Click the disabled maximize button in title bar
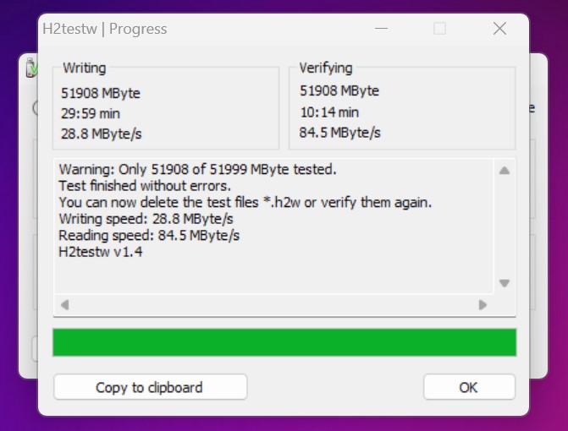The height and width of the screenshot is (431, 568). point(440,28)
